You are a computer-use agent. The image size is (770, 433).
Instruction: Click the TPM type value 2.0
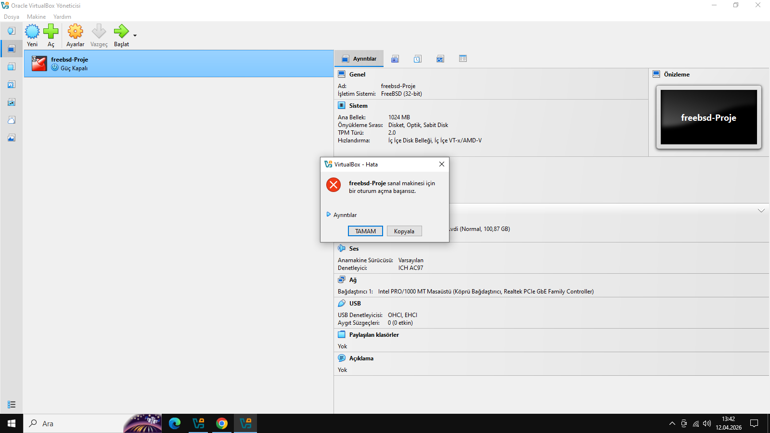point(392,133)
